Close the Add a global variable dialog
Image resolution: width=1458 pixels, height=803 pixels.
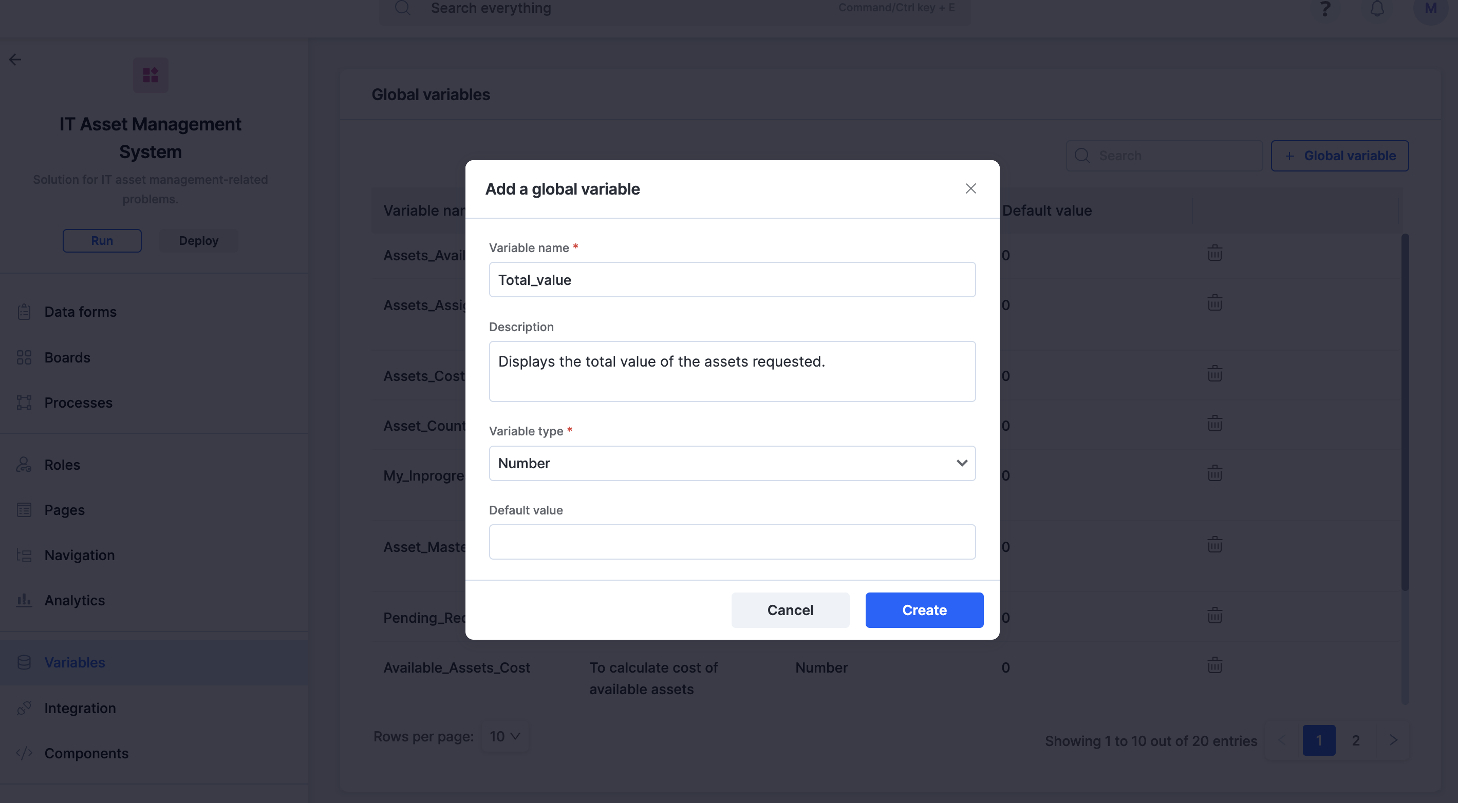pyautogui.click(x=970, y=189)
